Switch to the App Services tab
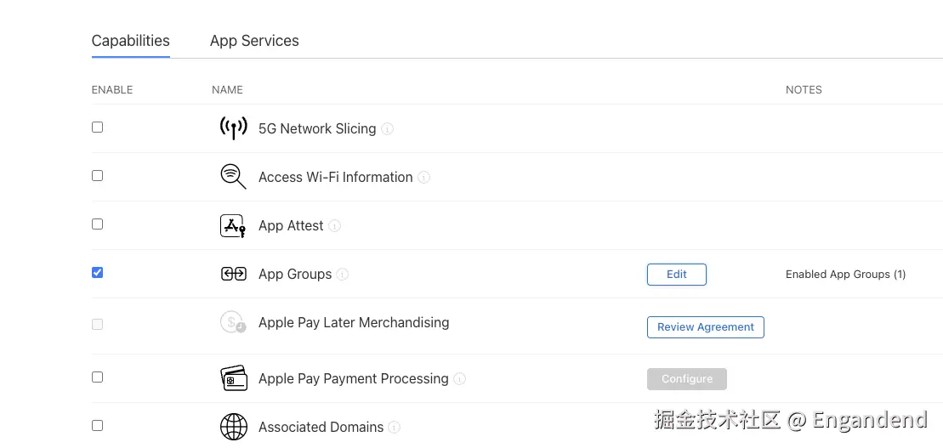The height and width of the screenshot is (448, 943). (254, 41)
